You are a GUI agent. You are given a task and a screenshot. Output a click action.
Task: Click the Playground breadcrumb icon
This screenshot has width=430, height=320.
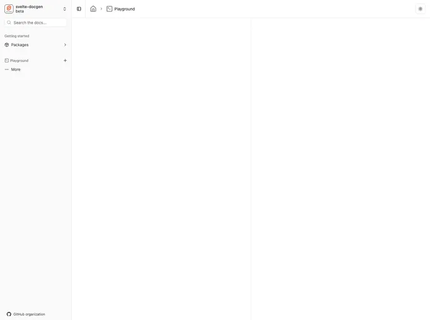click(x=109, y=9)
